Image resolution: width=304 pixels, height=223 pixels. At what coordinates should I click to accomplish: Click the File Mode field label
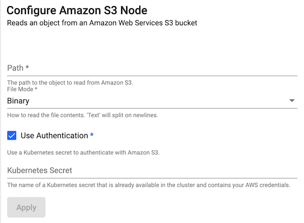click(22, 89)
